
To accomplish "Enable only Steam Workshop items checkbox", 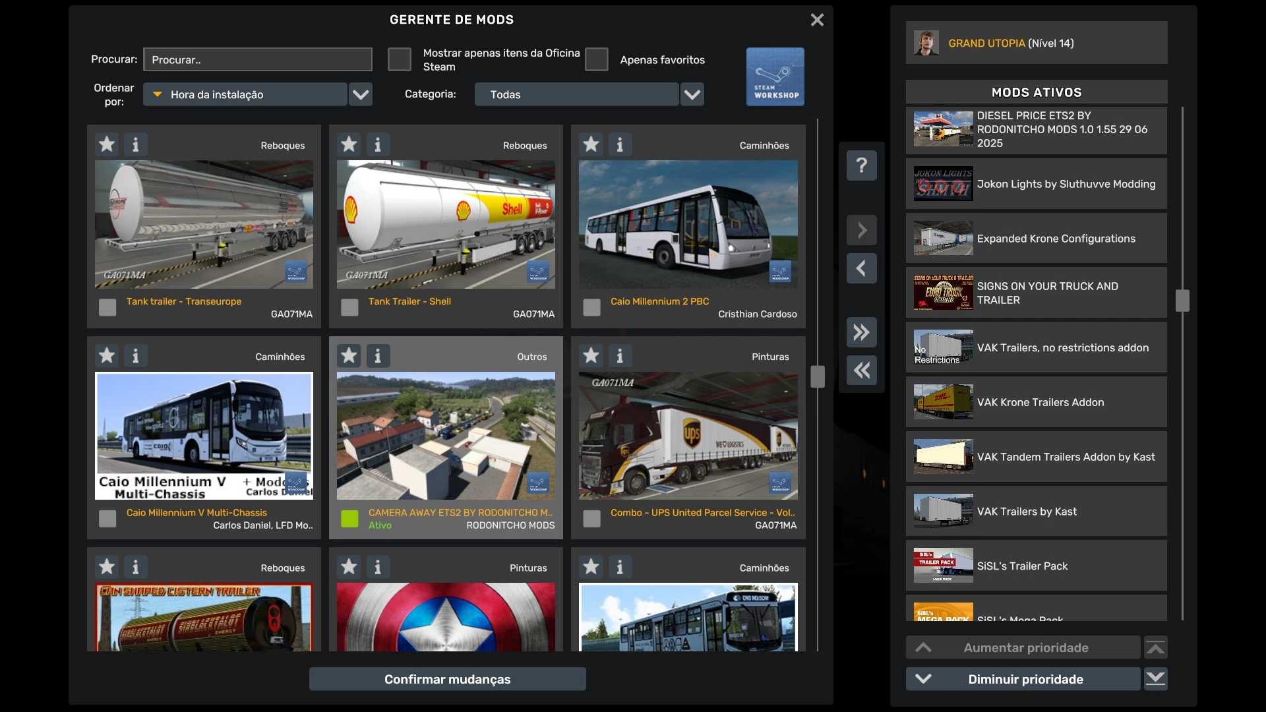I will point(400,59).
